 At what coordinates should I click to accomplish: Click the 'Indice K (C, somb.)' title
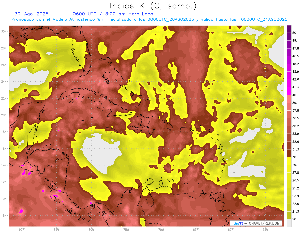(x=153, y=6)
